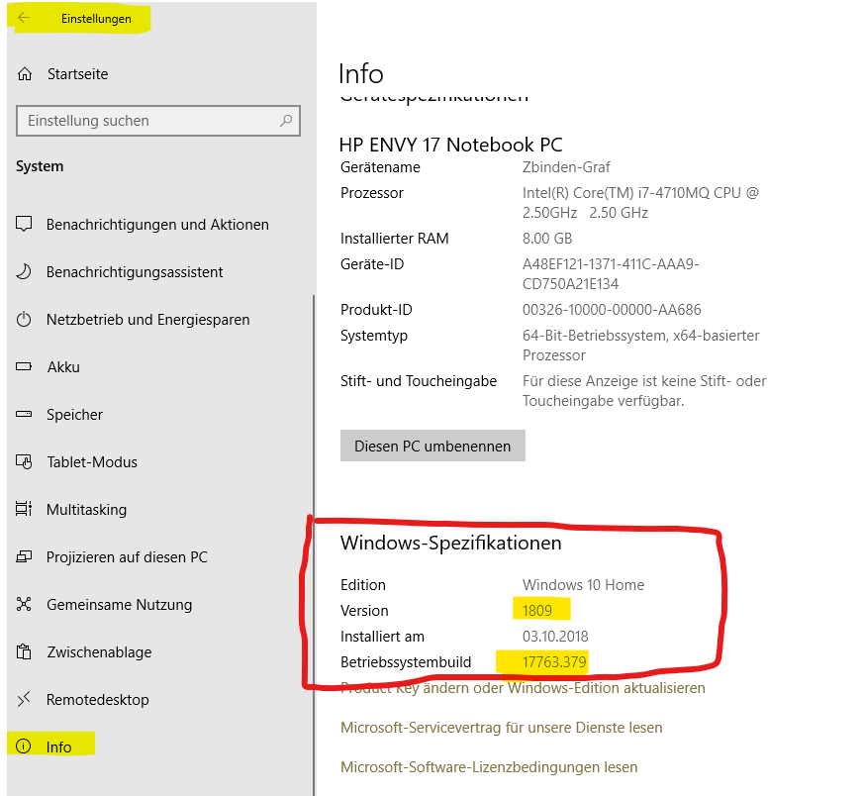Click the Produkt-ID value 00326-10000-00000-AA686
This screenshot has width=864, height=796.
pyautogui.click(x=612, y=310)
